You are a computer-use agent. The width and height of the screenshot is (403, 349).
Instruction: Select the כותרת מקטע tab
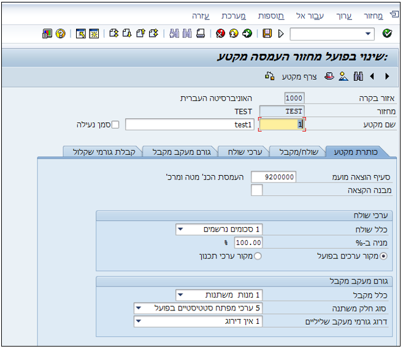356,152
